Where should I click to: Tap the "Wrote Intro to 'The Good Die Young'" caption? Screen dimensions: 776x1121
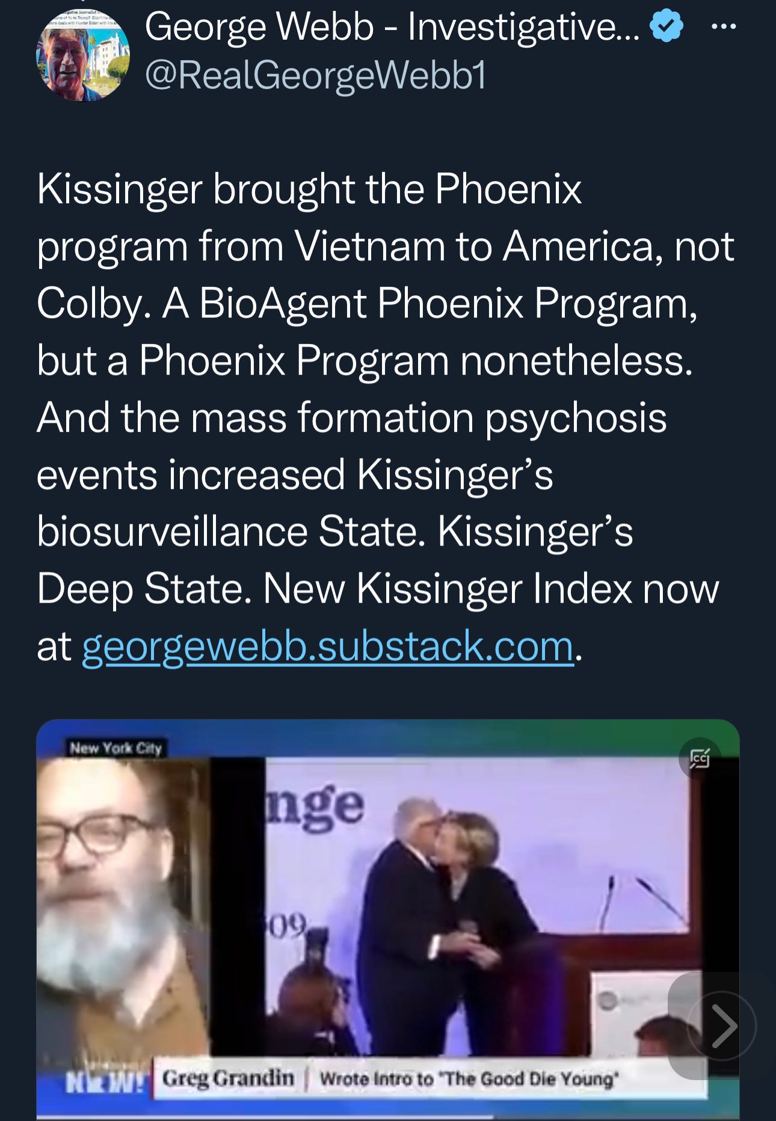pos(467,1078)
